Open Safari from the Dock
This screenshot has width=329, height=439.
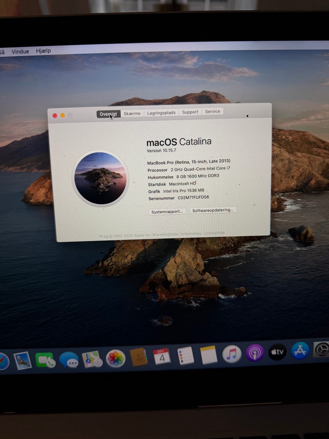click(3, 361)
